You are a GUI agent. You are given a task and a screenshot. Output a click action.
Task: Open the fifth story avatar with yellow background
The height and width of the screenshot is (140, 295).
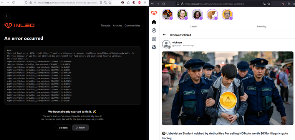[x=227, y=15]
